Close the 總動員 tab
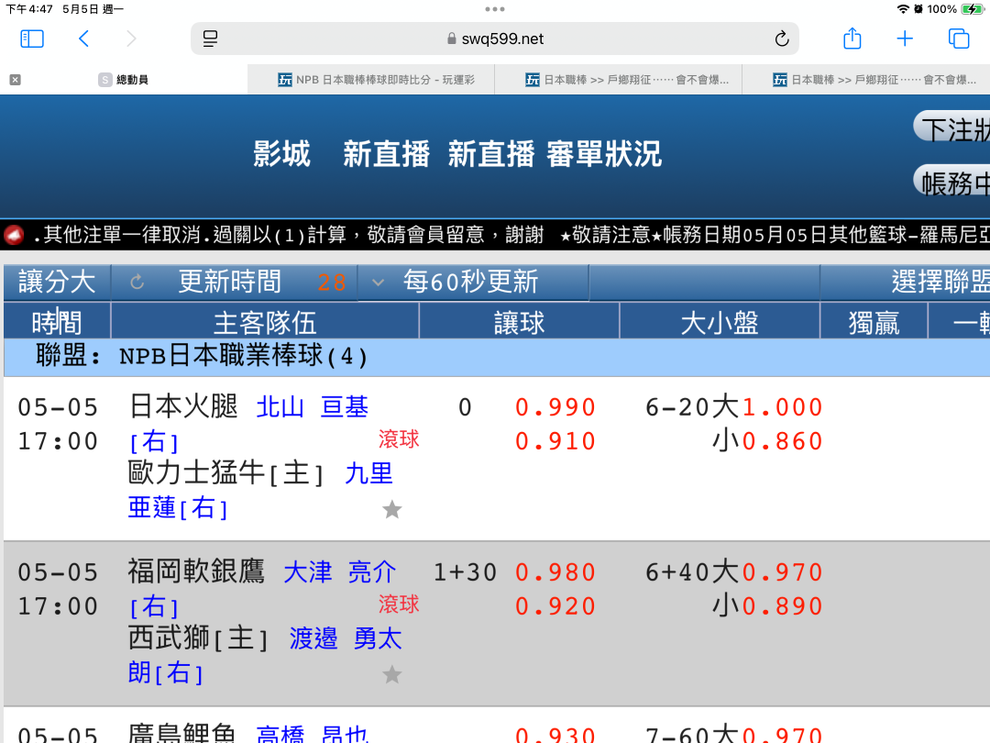990x743 pixels. [x=15, y=80]
